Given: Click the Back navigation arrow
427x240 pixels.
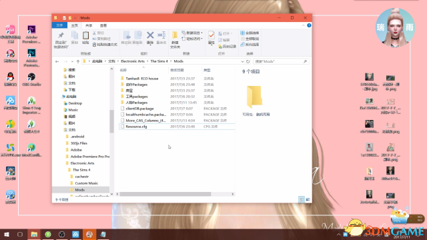Looking at the screenshot, I should point(57,61).
